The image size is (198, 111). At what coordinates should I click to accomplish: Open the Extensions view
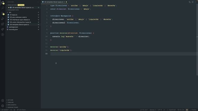2,24
